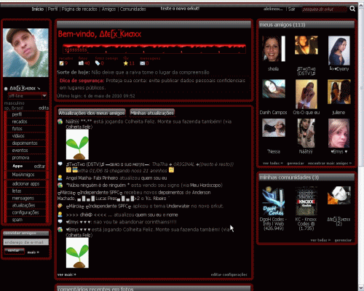The height and width of the screenshot is (291, 364).
Task: Click ver mais under updates feed
Action: pyautogui.click(x=66, y=275)
